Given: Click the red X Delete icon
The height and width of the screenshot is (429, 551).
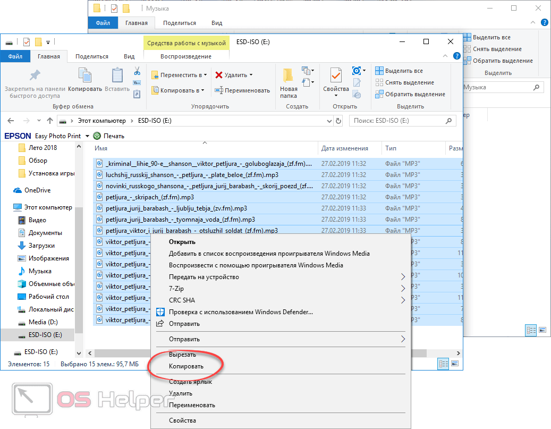Looking at the screenshot, I should coord(218,75).
